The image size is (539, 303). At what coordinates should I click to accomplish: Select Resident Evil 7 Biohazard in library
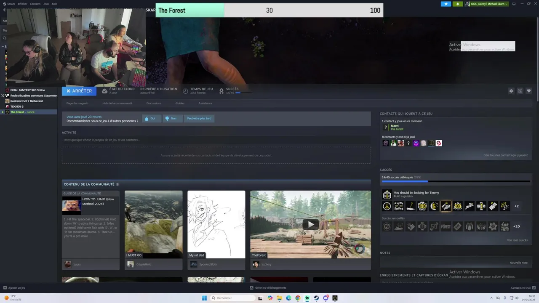[26, 101]
